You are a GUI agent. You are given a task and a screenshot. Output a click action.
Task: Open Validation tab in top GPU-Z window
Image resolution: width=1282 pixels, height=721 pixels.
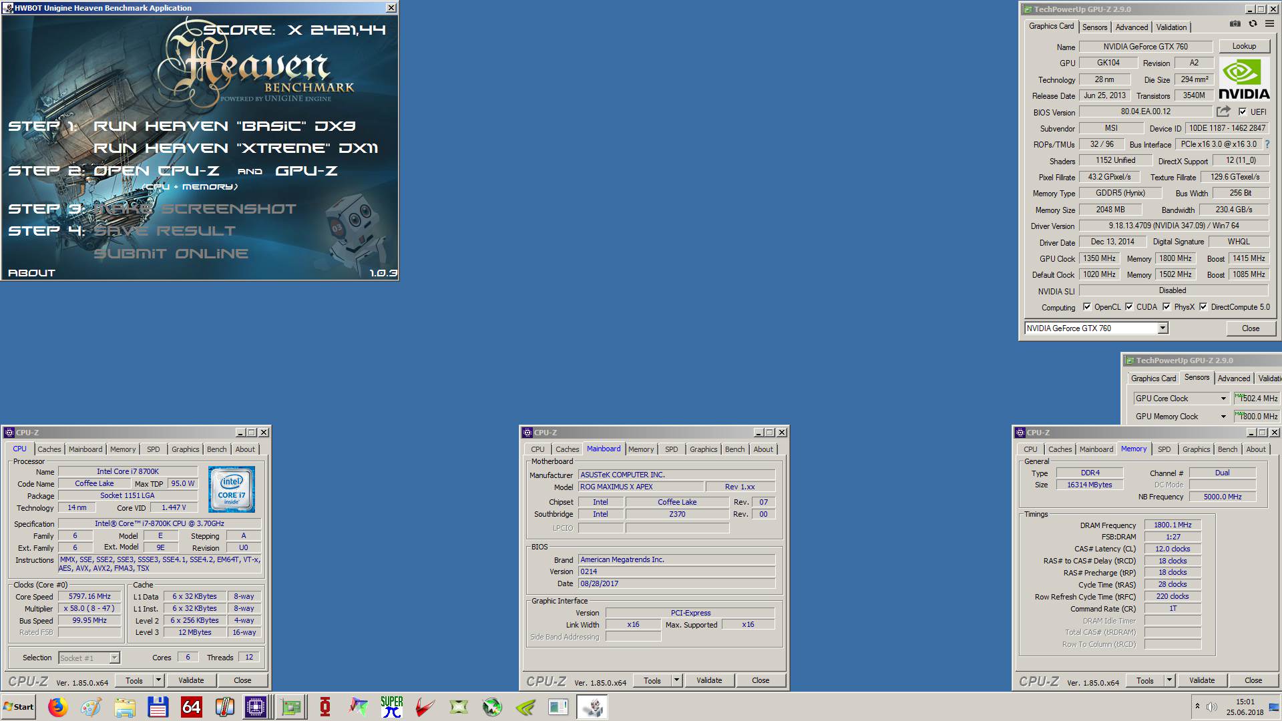tap(1171, 27)
